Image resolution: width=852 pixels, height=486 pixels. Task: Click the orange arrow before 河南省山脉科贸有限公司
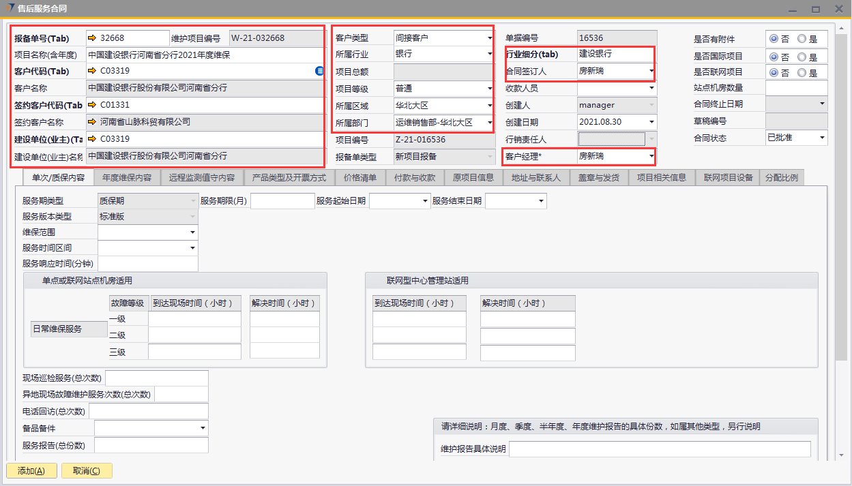tap(93, 122)
